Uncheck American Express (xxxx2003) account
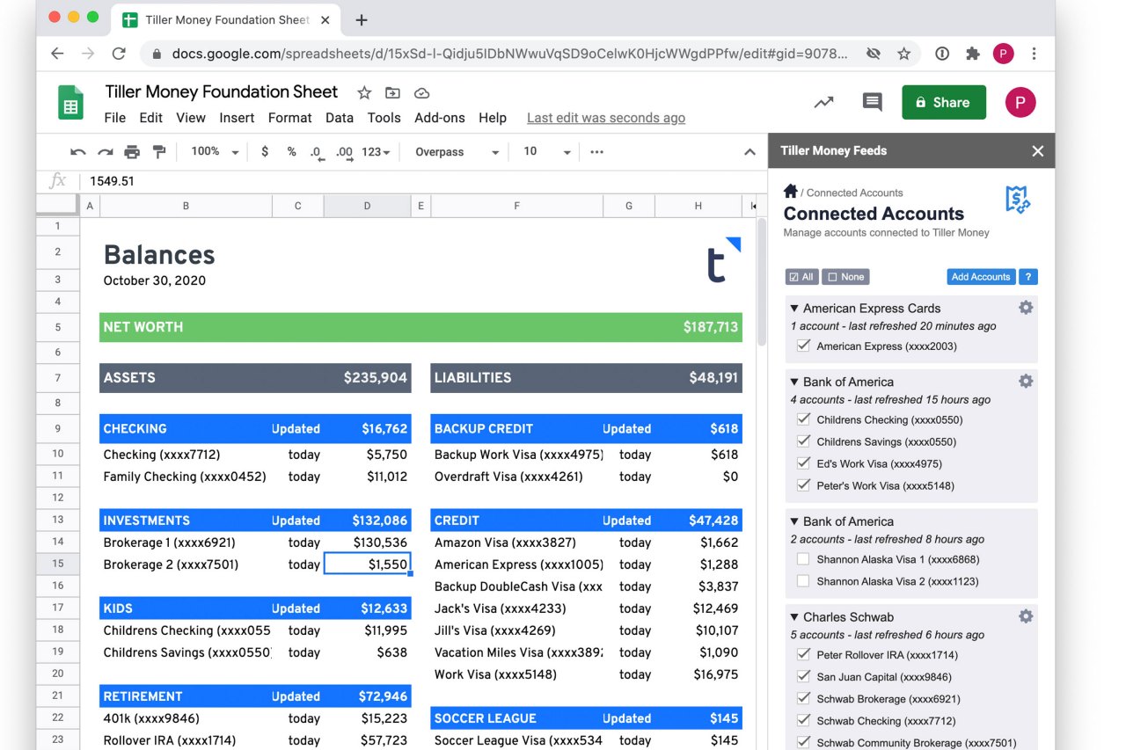 tap(802, 346)
